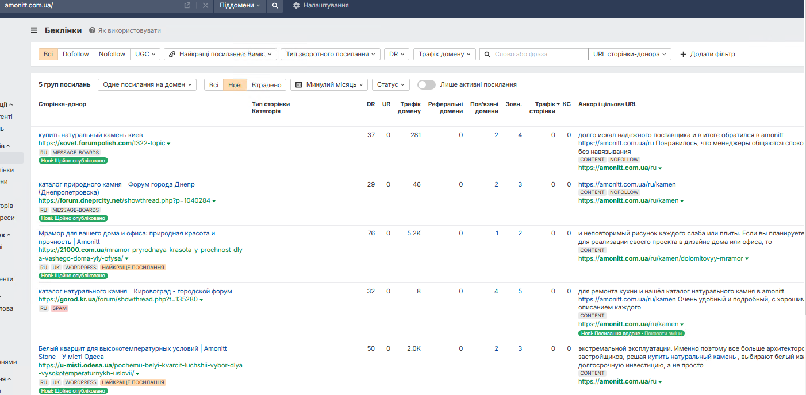
Task: Click the gear icon for Налаштування
Action: [296, 5]
